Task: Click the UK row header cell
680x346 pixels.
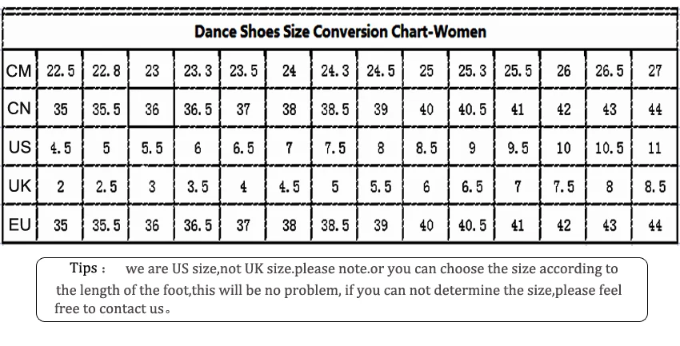Action: [18, 187]
